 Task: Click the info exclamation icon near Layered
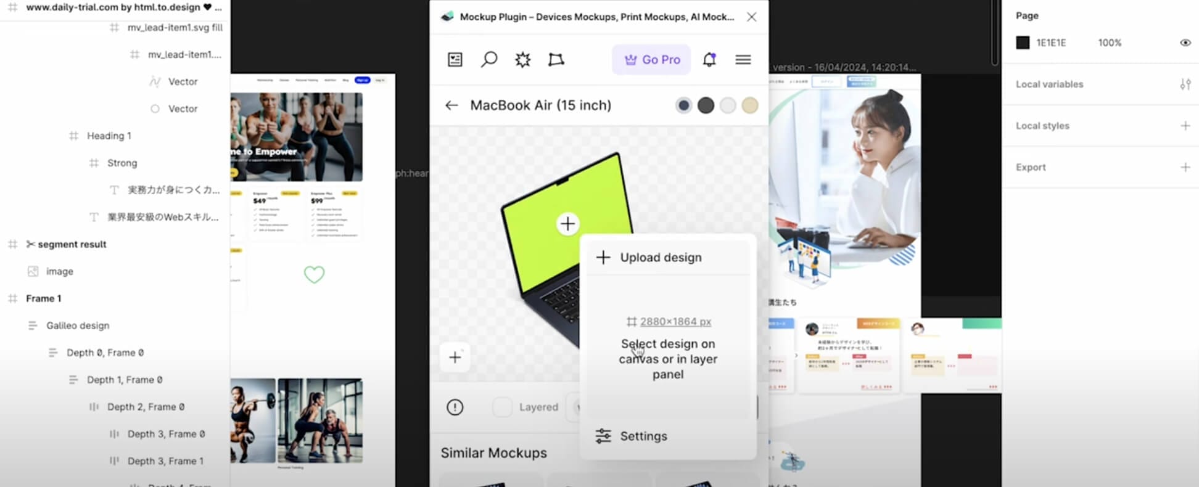pyautogui.click(x=455, y=407)
